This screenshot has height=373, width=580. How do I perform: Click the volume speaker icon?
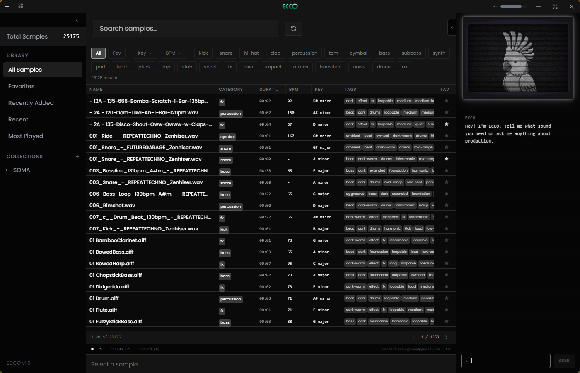click(495, 7)
